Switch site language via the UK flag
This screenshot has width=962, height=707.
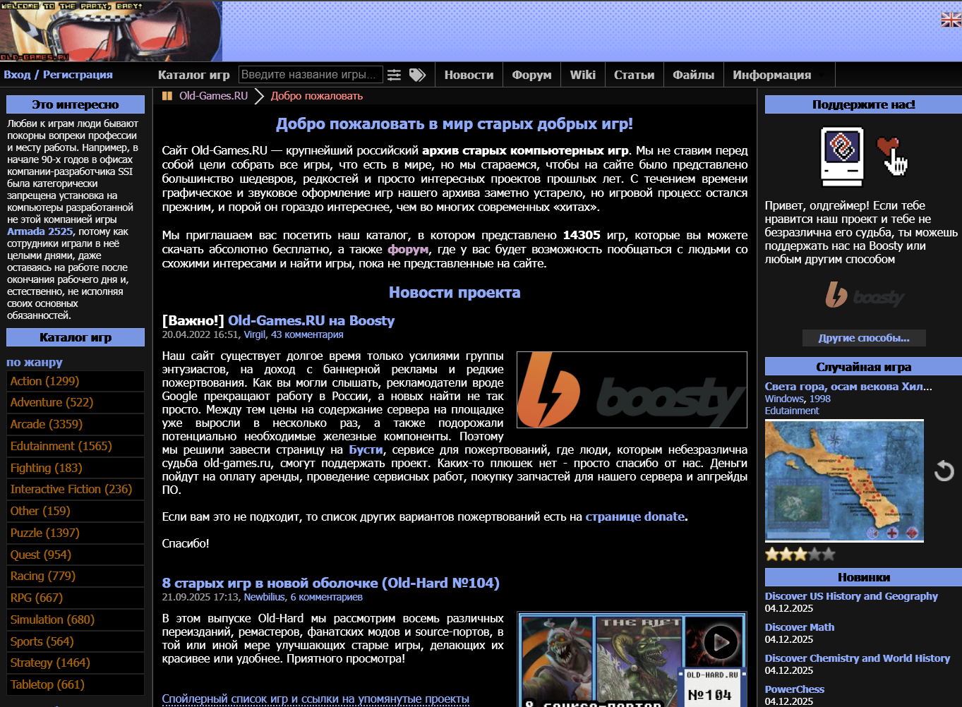951,20
